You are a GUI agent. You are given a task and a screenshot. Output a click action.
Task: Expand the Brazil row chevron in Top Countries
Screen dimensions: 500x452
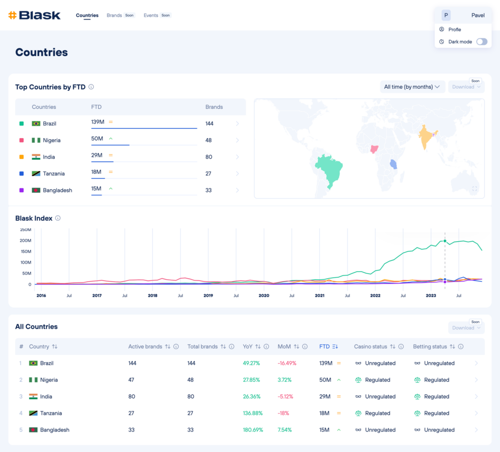[x=237, y=123]
